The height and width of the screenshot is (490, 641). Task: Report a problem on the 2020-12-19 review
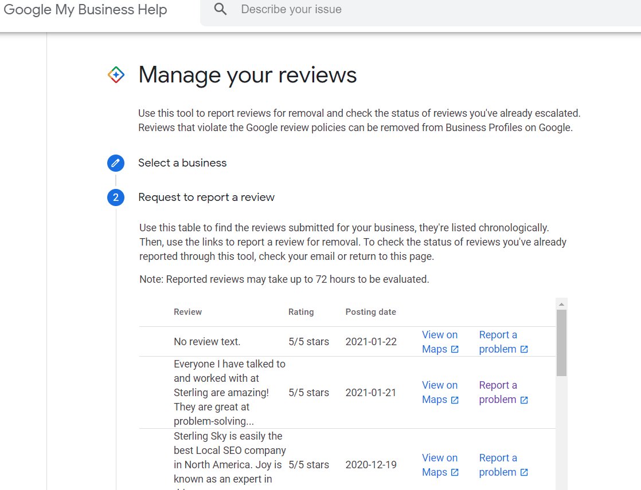(498, 465)
